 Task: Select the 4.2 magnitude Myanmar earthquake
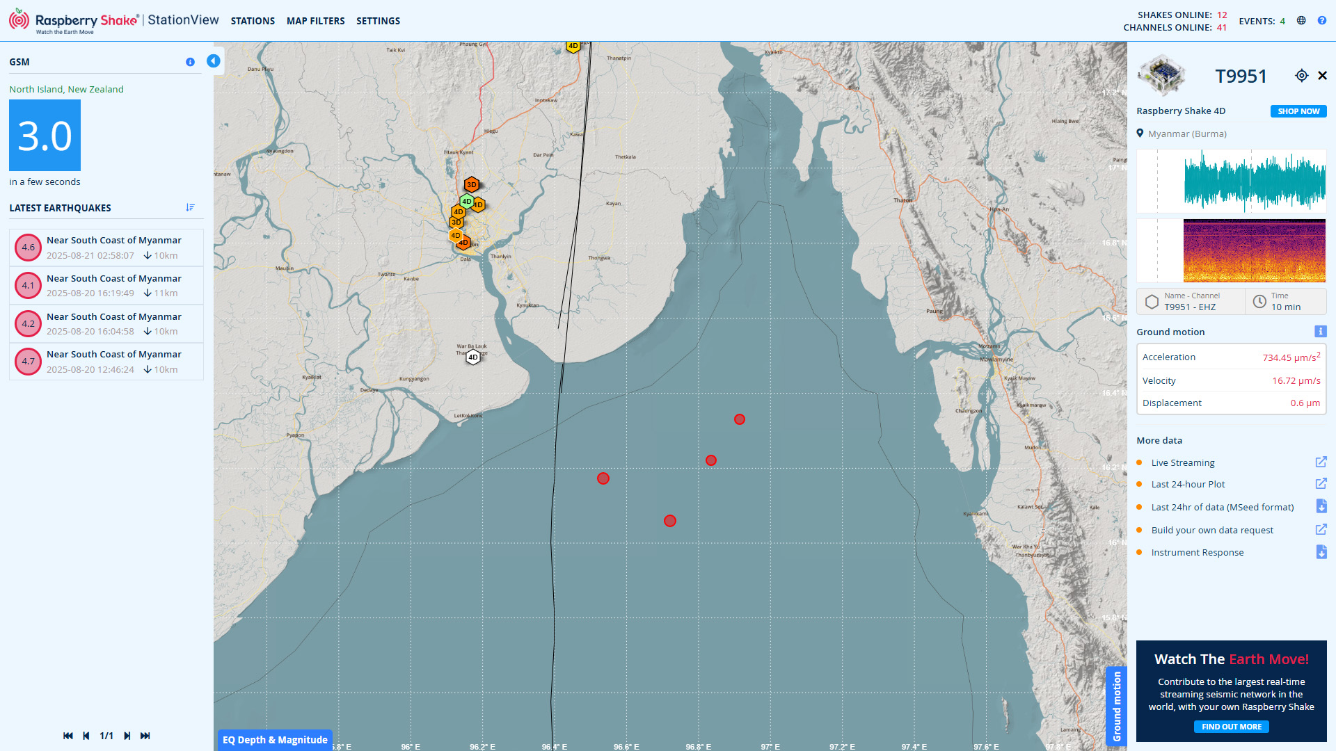pos(106,323)
